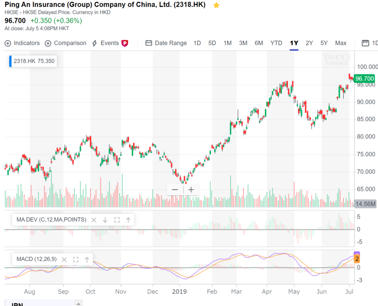Screen dimensions: 378x306
Task: Select the YTD time range
Action: coord(276,43)
